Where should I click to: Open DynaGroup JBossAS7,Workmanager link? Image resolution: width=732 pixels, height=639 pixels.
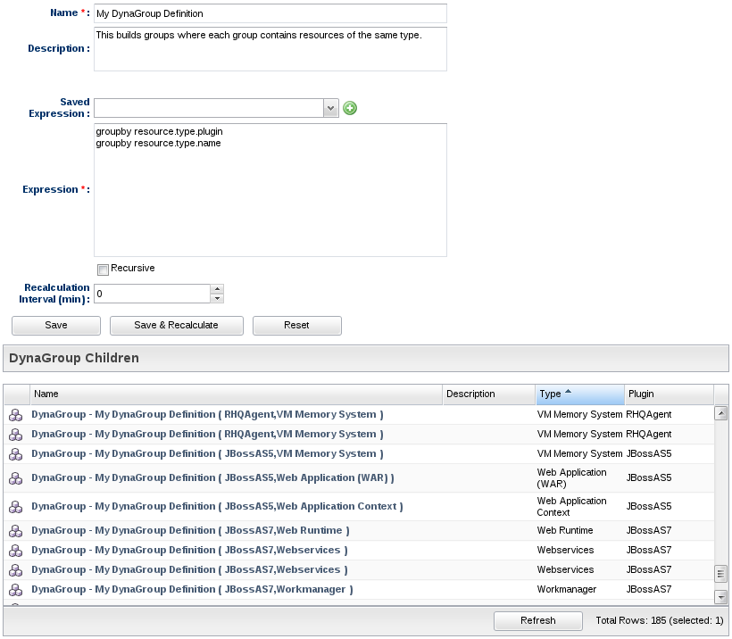coord(192,590)
